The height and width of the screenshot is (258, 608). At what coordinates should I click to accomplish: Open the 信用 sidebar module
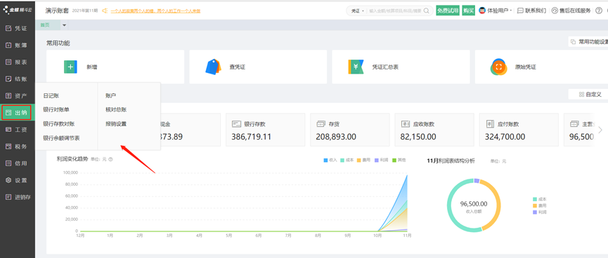point(17,163)
